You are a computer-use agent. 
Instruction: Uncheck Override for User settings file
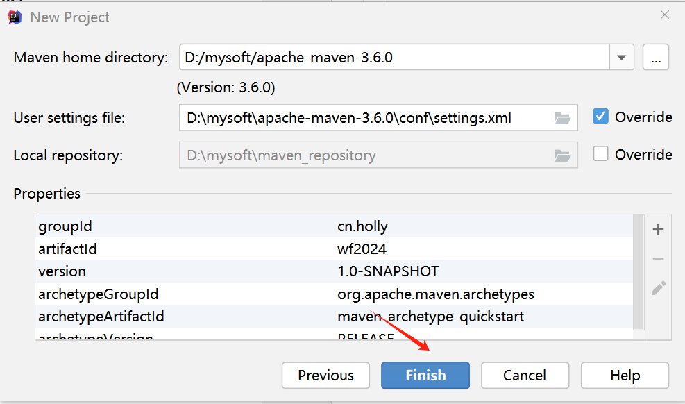[x=601, y=117]
